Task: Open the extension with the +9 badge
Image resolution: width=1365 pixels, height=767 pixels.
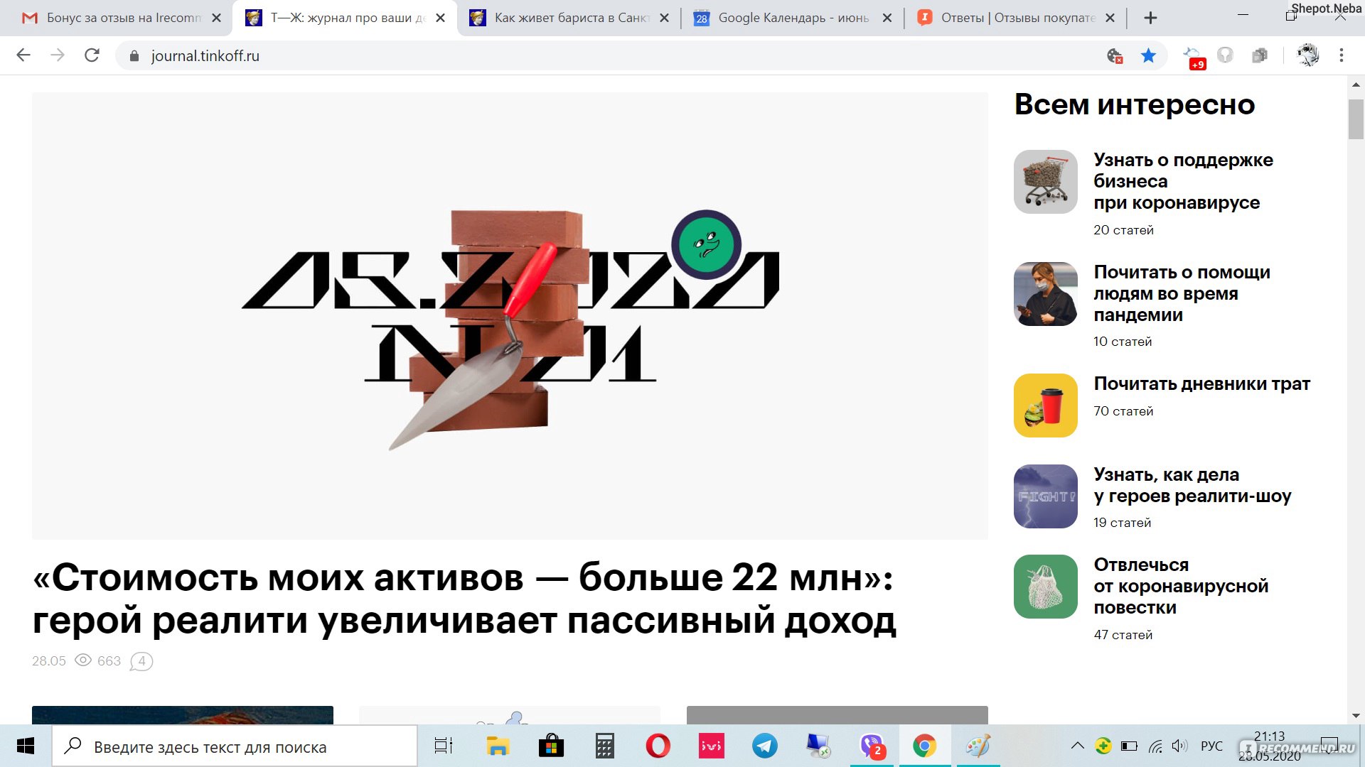Action: click(x=1194, y=57)
